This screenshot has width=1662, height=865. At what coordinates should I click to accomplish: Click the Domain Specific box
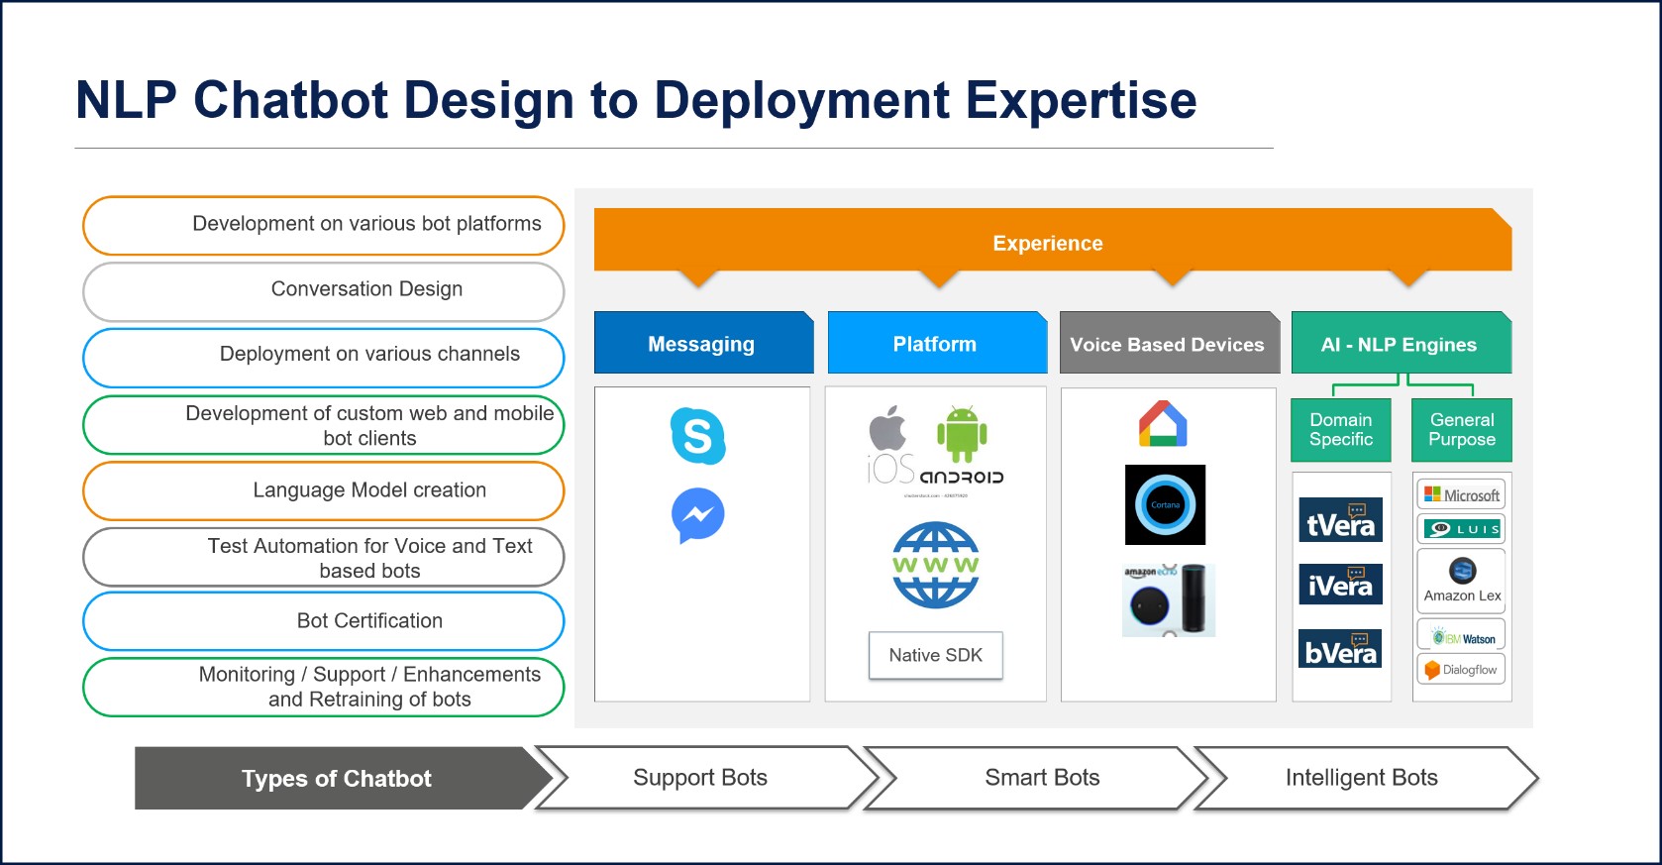click(1341, 430)
